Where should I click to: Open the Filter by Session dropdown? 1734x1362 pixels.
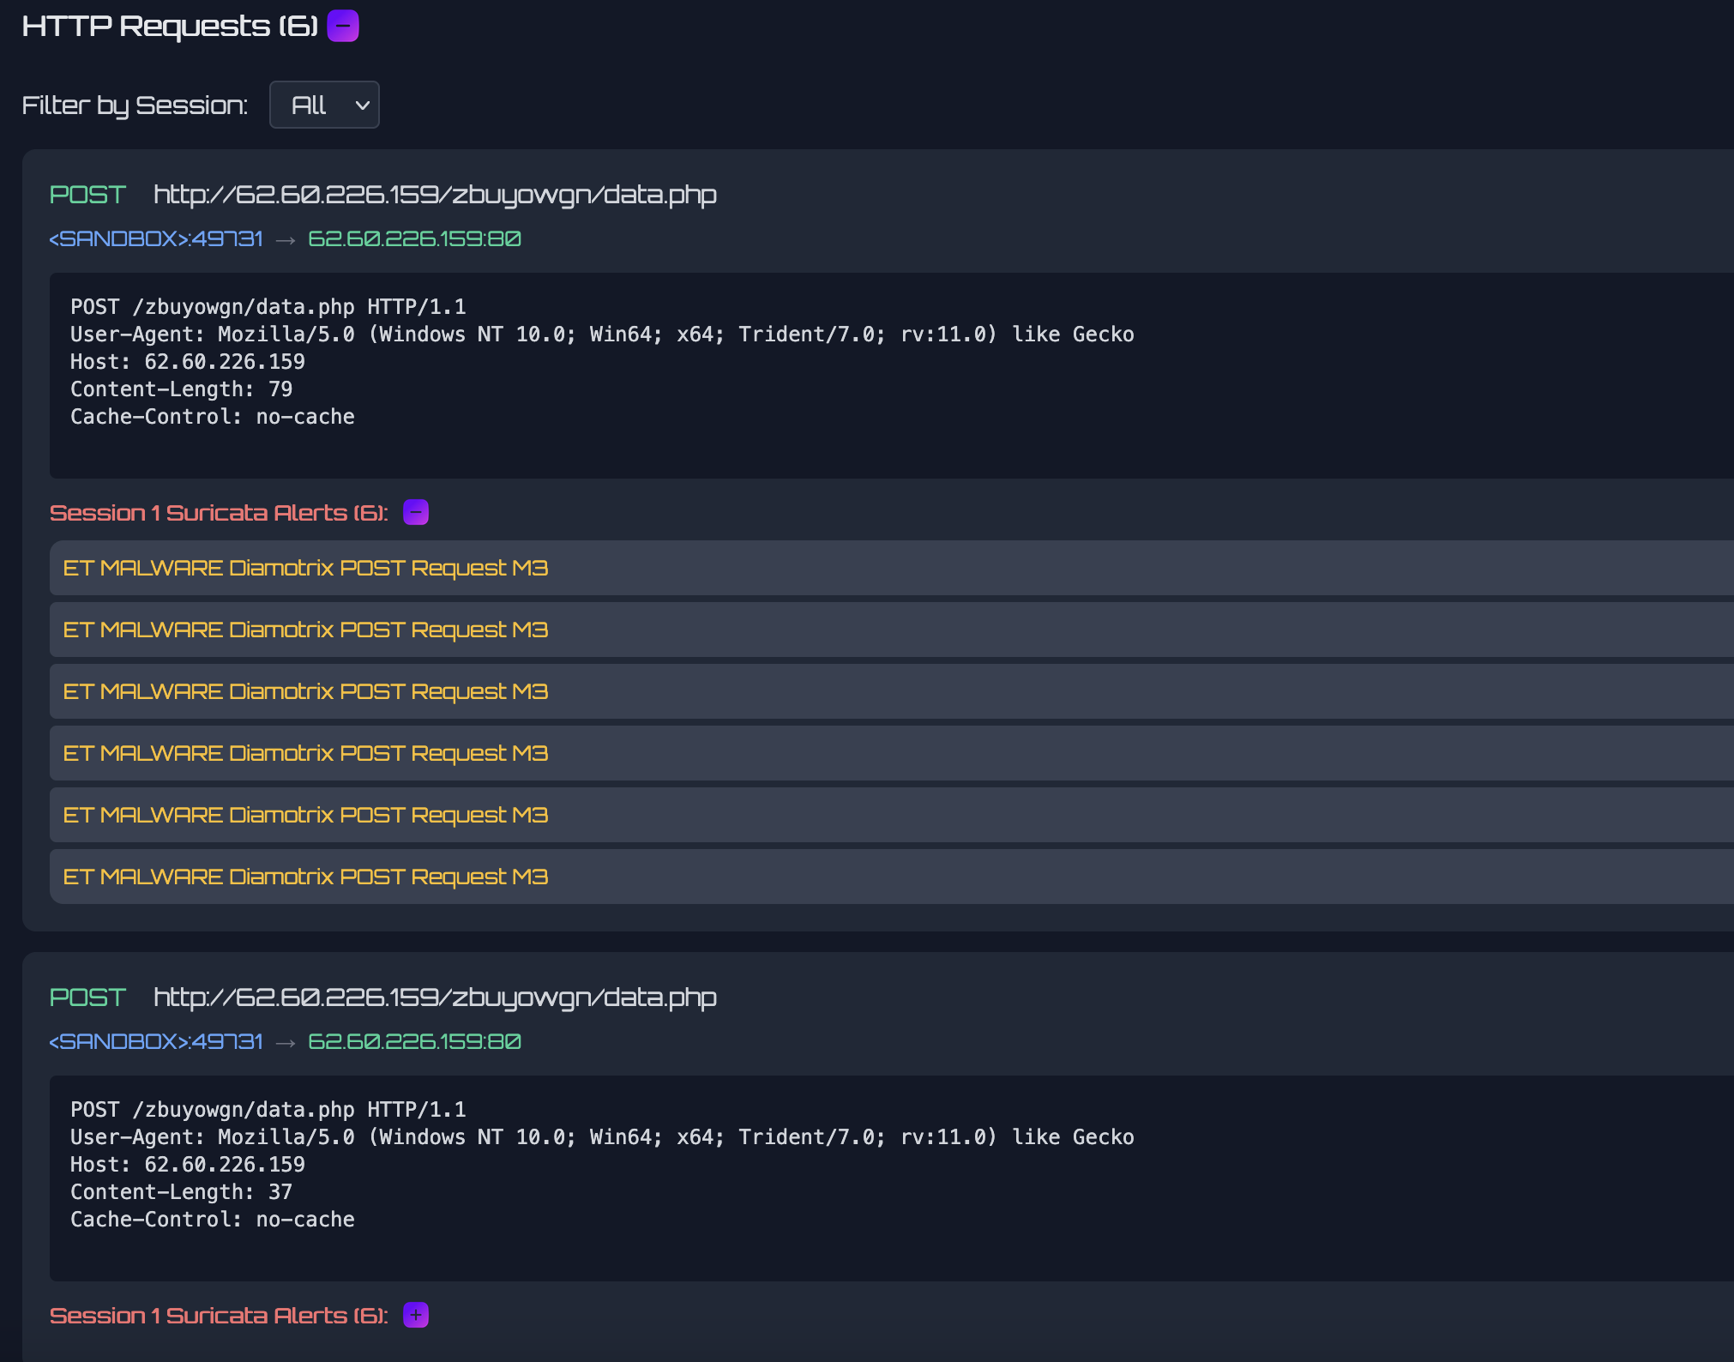[324, 105]
